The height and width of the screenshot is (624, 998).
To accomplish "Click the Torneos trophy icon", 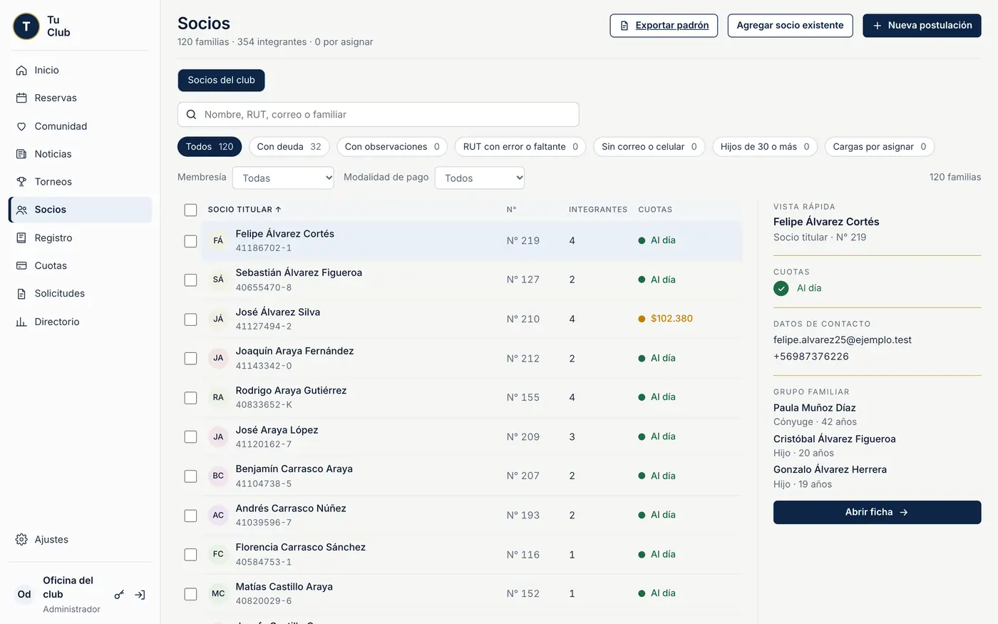I will pos(21,182).
